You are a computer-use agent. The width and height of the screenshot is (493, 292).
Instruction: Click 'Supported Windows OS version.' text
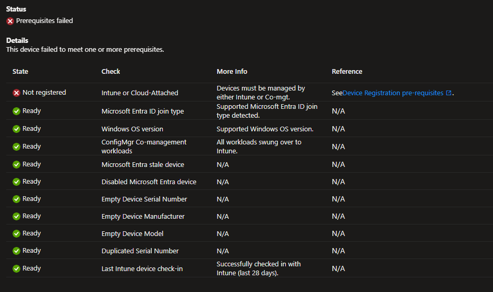265,129
